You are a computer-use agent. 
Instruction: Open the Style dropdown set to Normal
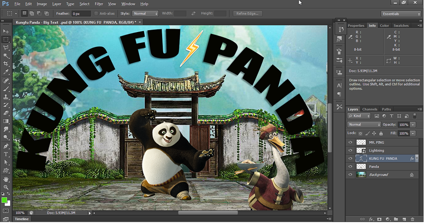pos(145,13)
